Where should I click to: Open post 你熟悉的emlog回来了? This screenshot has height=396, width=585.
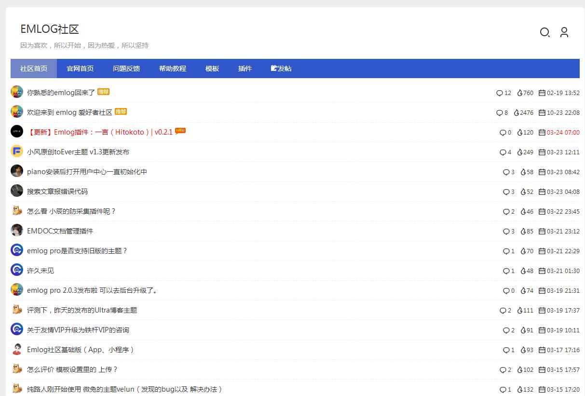click(61, 93)
